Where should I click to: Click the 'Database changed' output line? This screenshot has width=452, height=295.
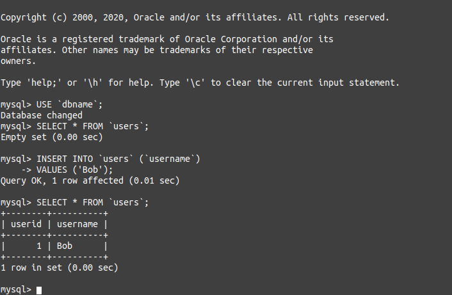point(42,115)
